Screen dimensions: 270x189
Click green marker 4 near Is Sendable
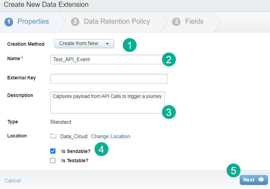(x=101, y=149)
